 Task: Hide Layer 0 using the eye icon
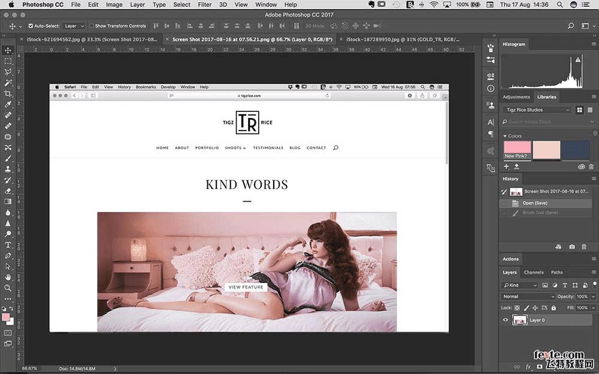(x=506, y=320)
